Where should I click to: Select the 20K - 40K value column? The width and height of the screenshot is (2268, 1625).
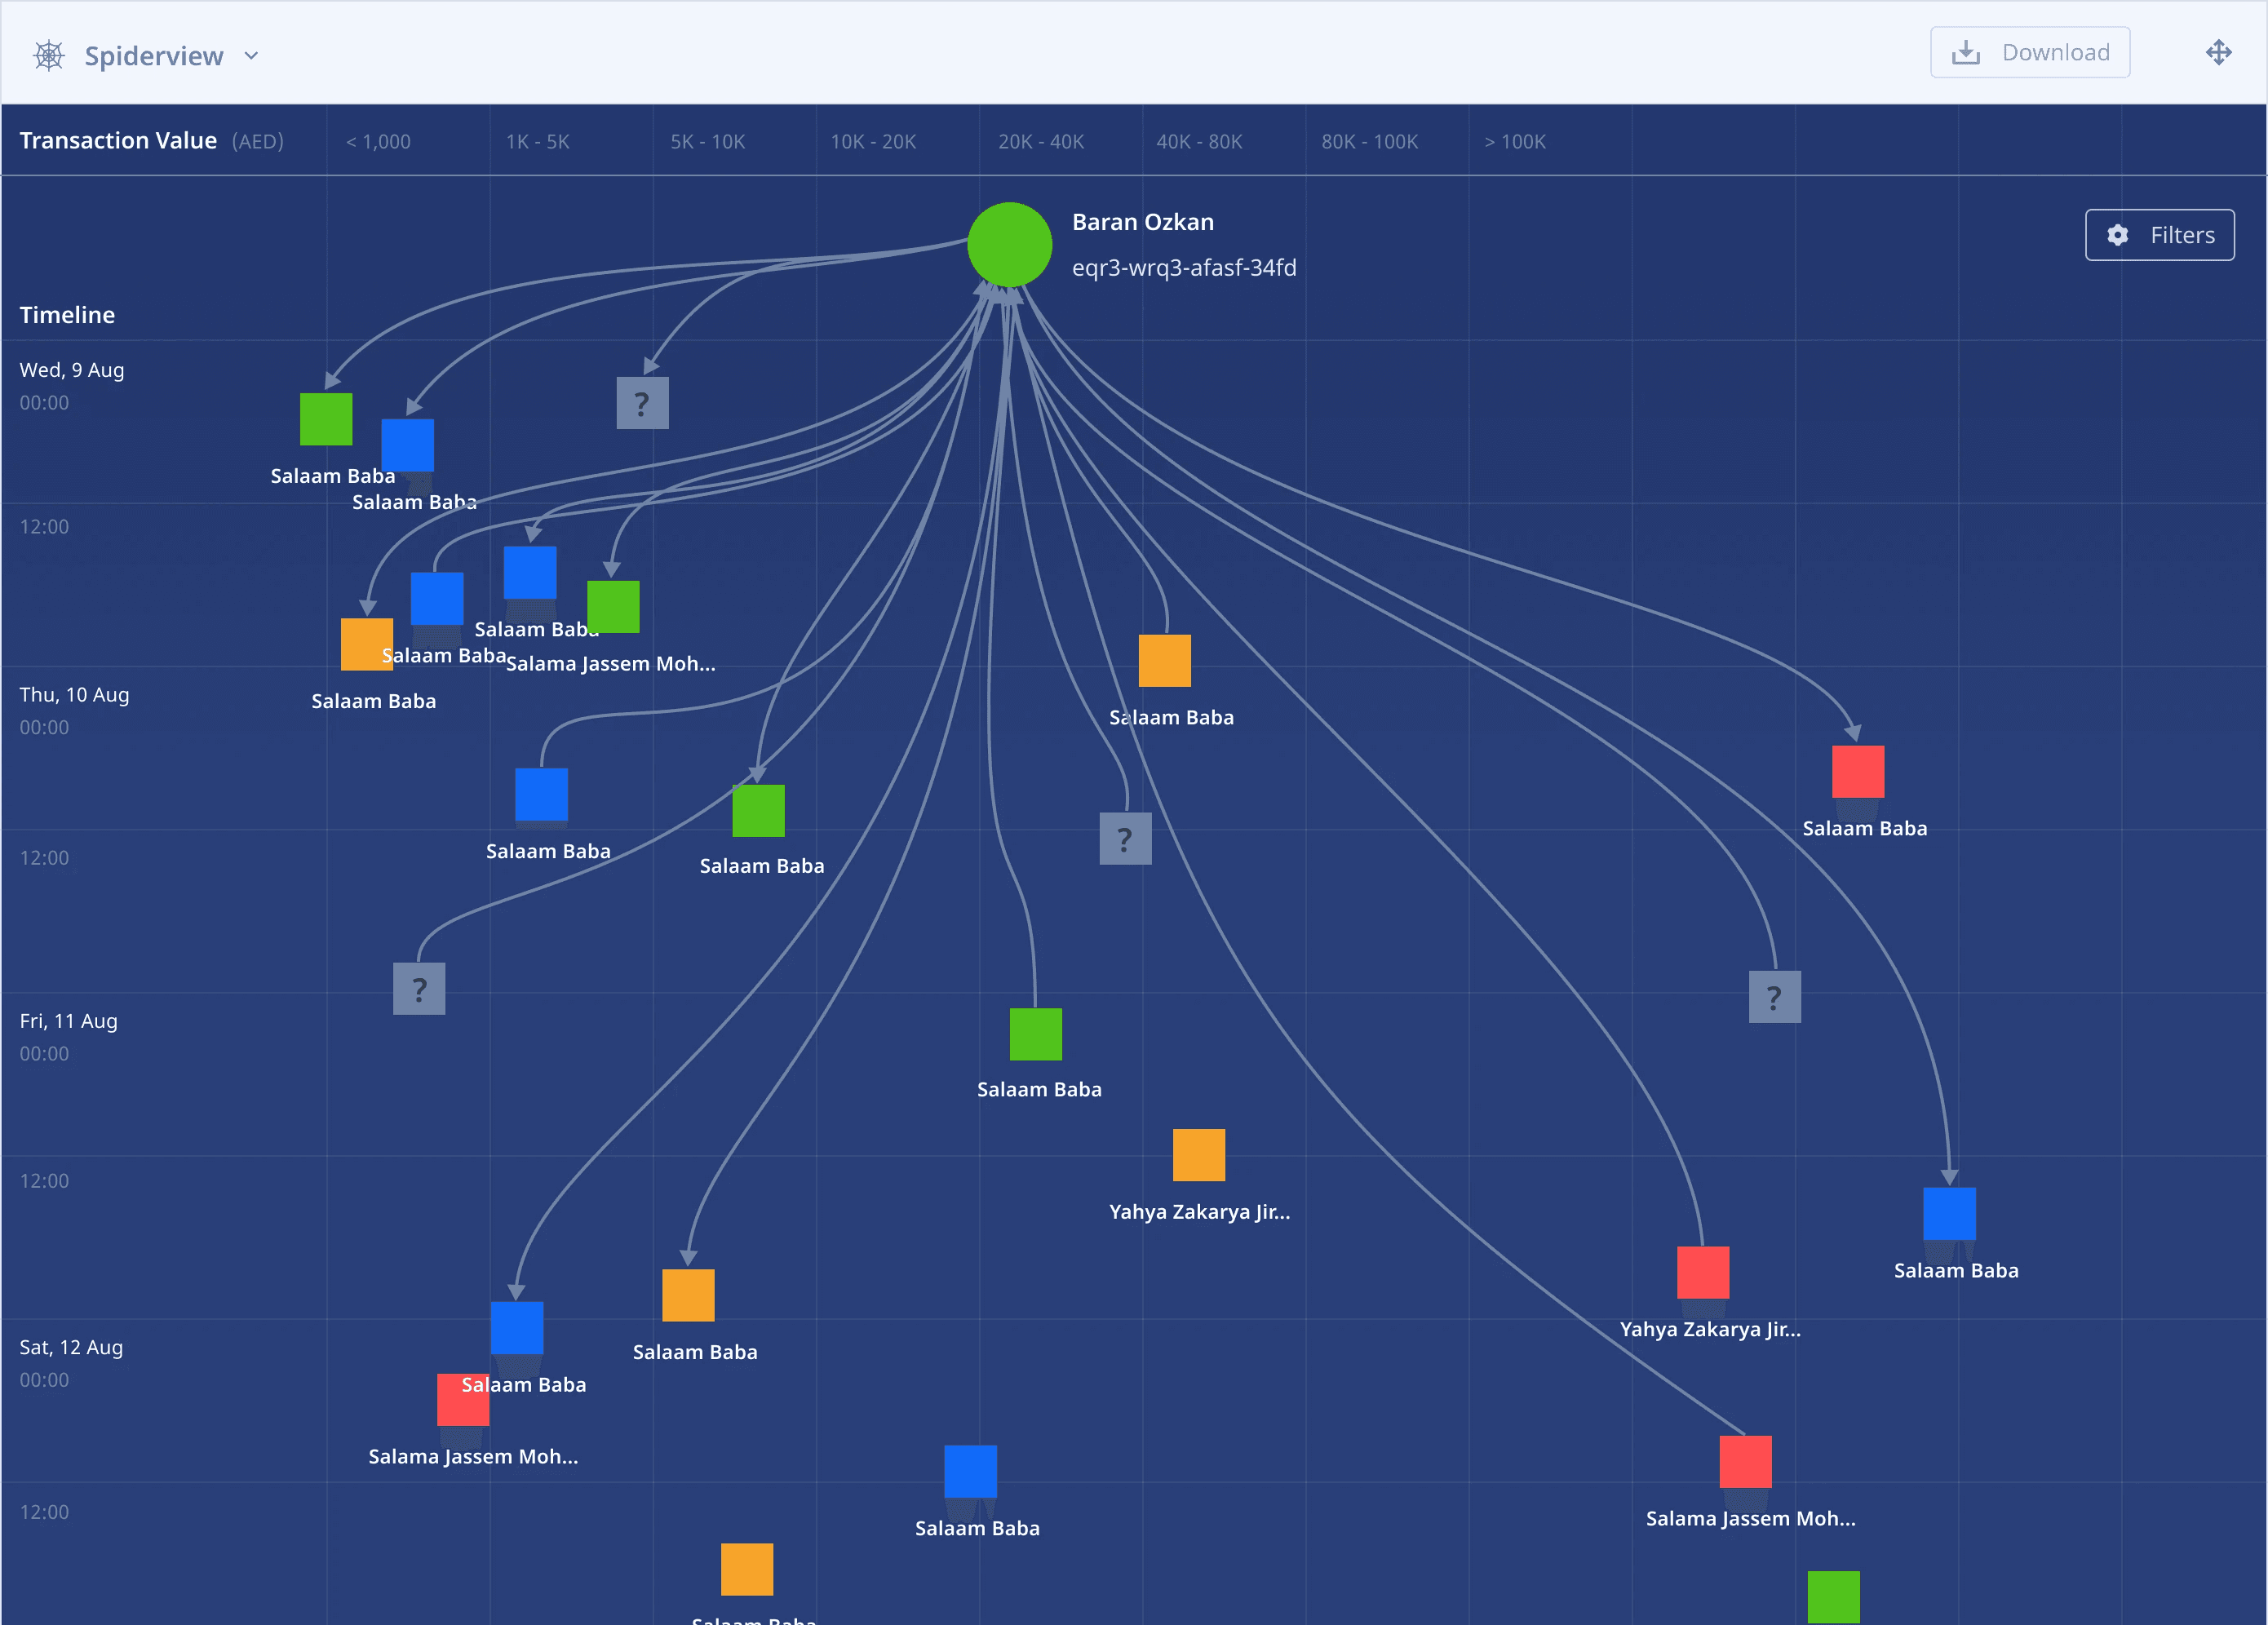(1040, 142)
